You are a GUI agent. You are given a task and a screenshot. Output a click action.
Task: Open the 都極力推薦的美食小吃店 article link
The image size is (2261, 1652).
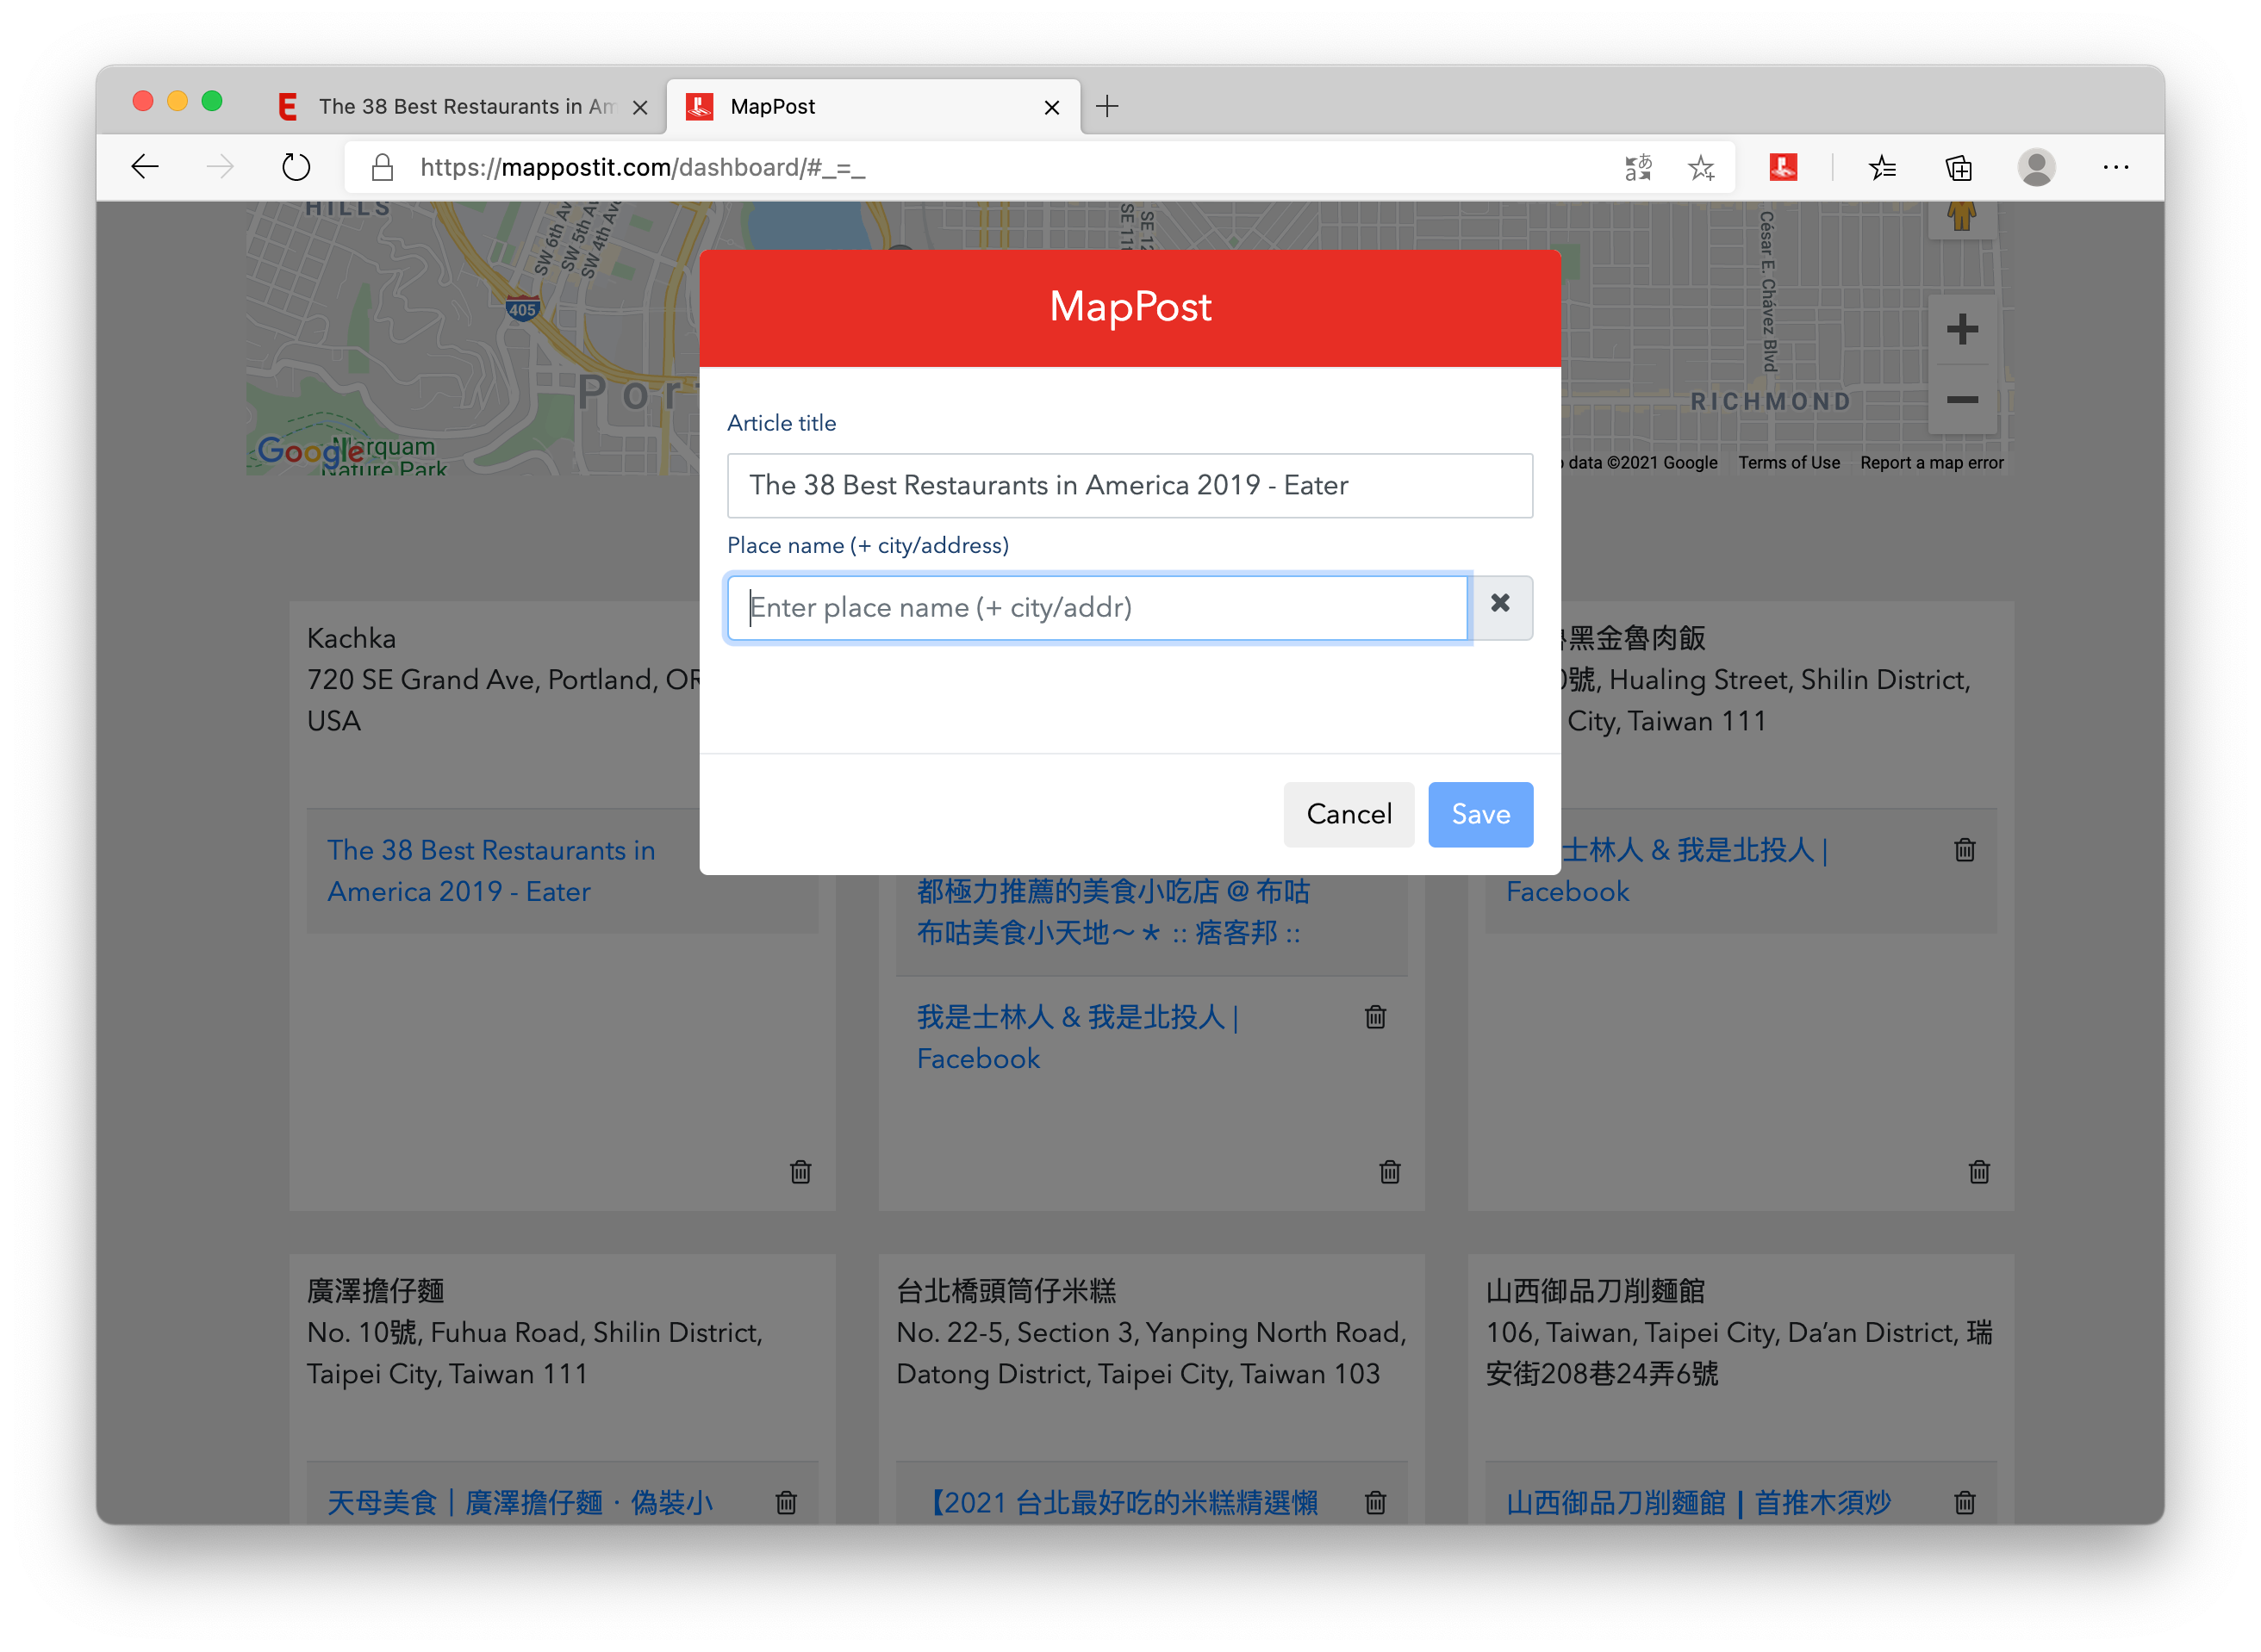pyautogui.click(x=1112, y=912)
